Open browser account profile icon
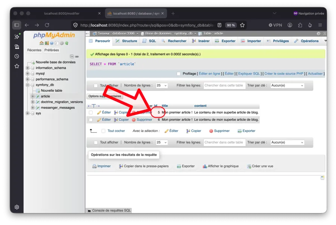Image resolution: width=336 pixels, height=225 pixels. (290, 25)
